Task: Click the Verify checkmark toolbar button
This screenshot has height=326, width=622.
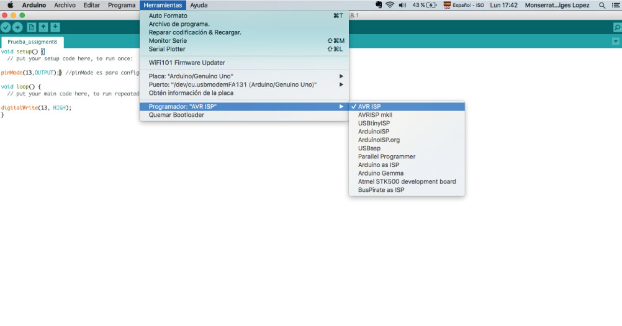Action: [6, 27]
